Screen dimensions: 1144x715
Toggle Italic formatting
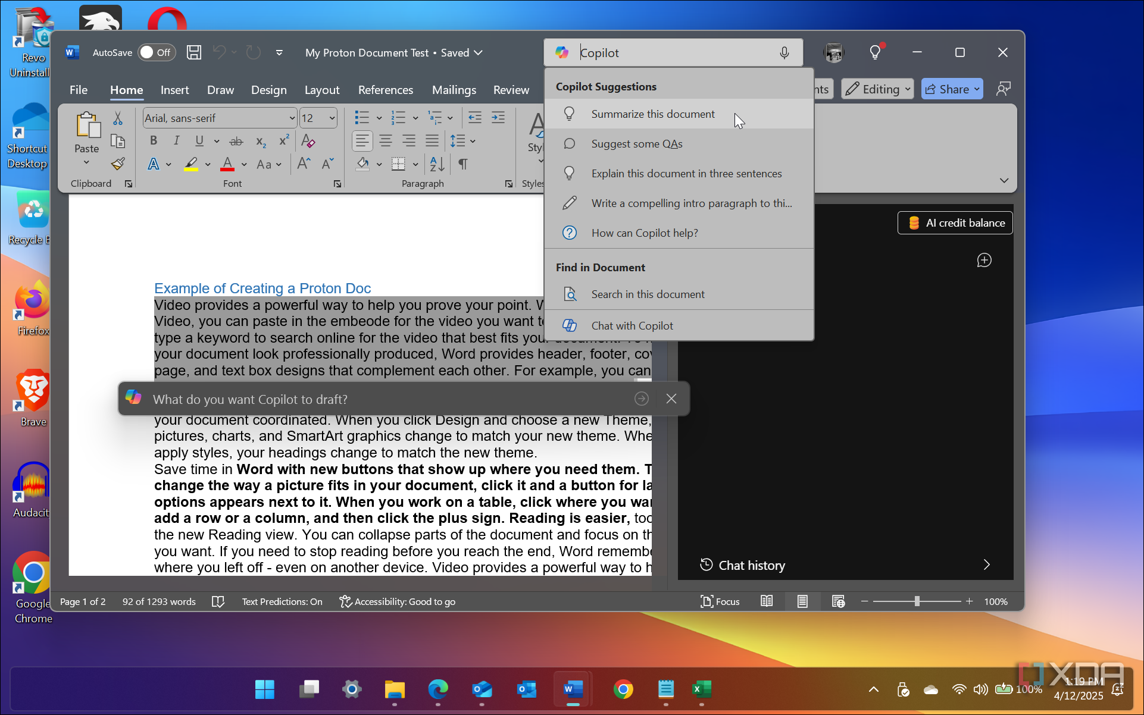point(176,141)
